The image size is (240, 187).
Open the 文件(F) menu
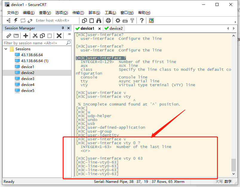coord(13,13)
